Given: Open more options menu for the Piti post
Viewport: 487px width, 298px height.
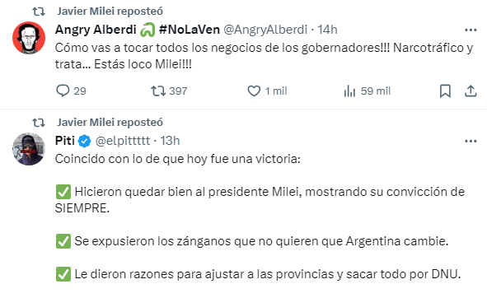Looking at the screenshot, I should (x=471, y=142).
